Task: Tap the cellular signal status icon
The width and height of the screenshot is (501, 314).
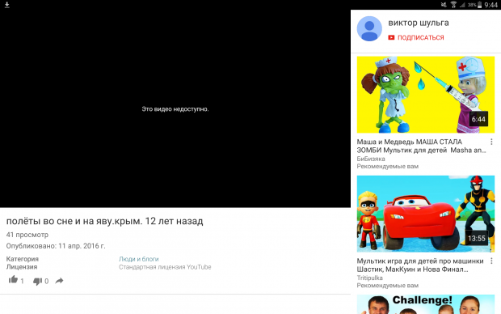Action: (x=462, y=5)
